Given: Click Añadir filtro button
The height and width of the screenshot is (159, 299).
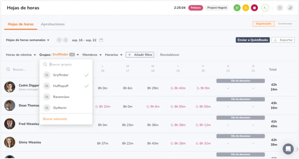Looking at the screenshot, I should click(x=140, y=55).
